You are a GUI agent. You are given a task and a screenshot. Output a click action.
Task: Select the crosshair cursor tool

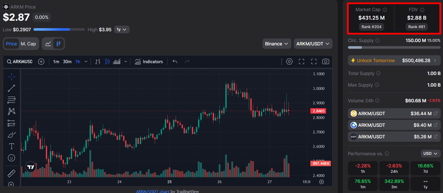pyautogui.click(x=11, y=76)
